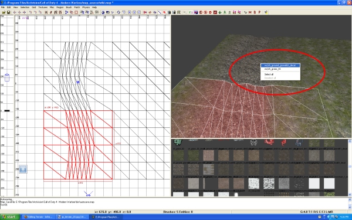Open the Physics menu

click(x=86, y=8)
